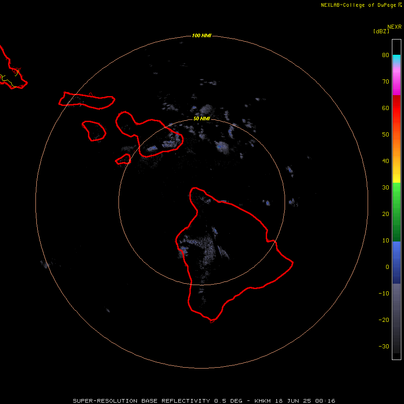Screen dimensions: 404x404
Task: Click the -20 dBZ scale value
Action: (384, 320)
